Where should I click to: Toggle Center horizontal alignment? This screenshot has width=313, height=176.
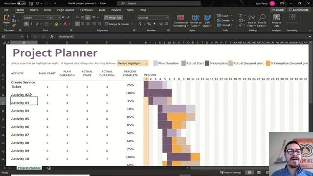tap(83, 24)
